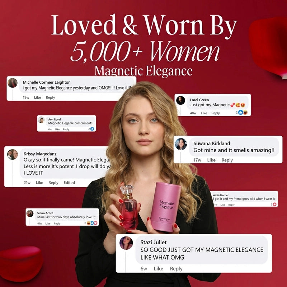Click Stazi Juliet's profile picture

126,243
